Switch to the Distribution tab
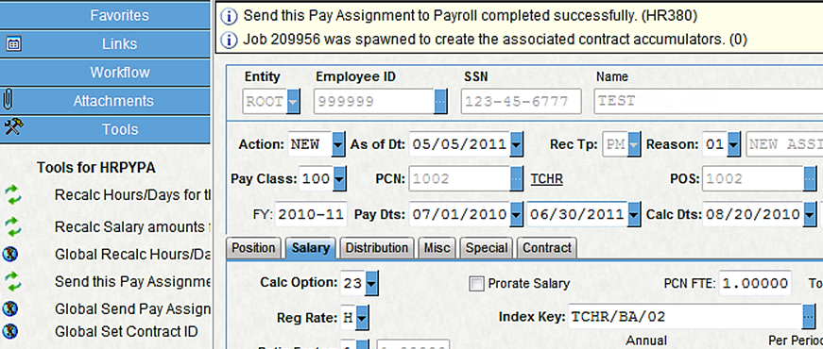Viewport: 823px width, 349px height. (x=377, y=248)
